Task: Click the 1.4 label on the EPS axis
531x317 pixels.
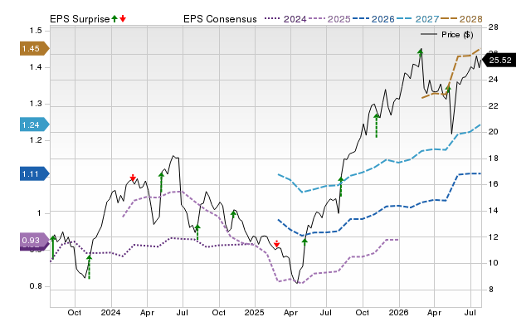Action: pyautogui.click(x=36, y=67)
